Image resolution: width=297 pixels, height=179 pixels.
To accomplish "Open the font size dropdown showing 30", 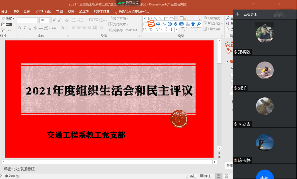I will [x=50, y=20].
